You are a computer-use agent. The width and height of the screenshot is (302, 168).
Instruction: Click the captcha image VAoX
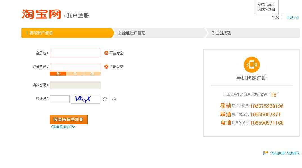85,99
